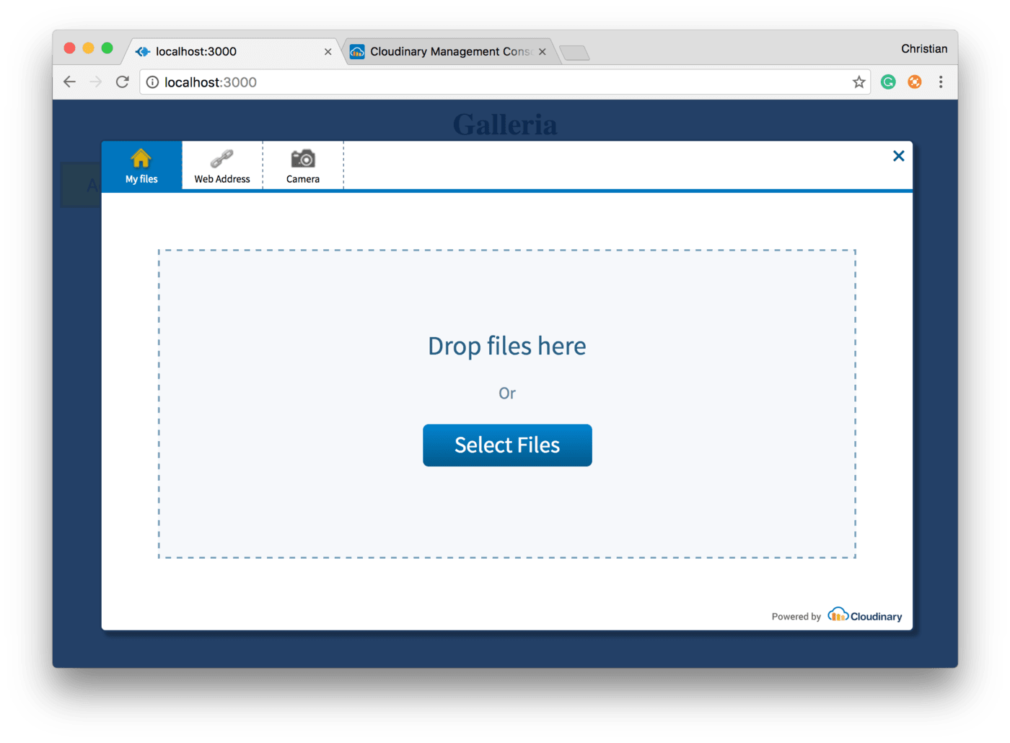Click the orange extension icon
The image size is (1010, 743).
click(914, 82)
